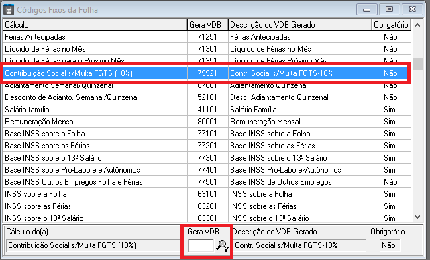Viewport: 430px width, 260px height.
Task: Click the code 52101 cell
Action: tap(208, 97)
